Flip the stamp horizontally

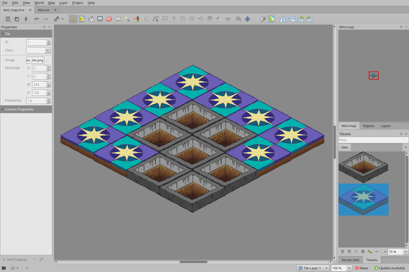(x=282, y=19)
